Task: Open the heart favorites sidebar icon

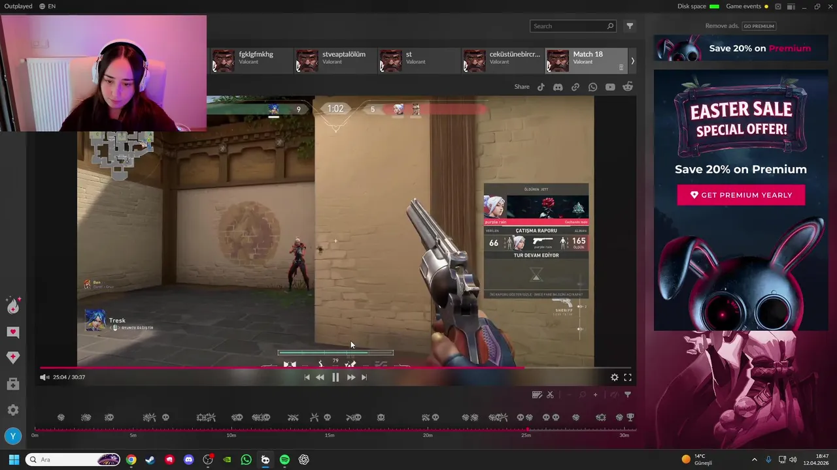Action: (13, 332)
